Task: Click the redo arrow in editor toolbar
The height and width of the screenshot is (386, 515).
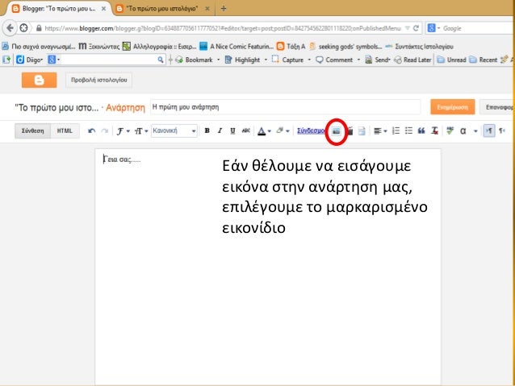Action: coord(103,131)
